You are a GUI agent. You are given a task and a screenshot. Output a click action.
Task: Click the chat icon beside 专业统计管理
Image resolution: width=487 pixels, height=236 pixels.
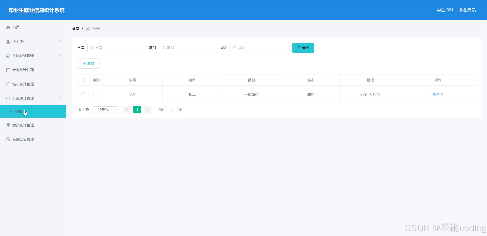8,70
